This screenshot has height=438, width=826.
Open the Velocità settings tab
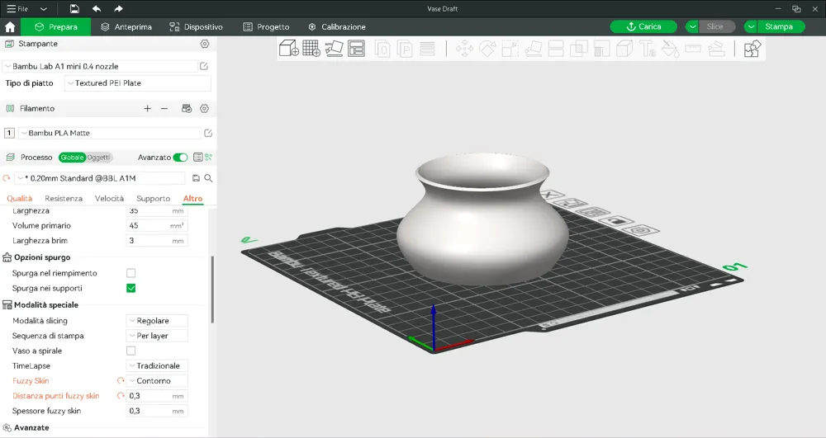110,198
